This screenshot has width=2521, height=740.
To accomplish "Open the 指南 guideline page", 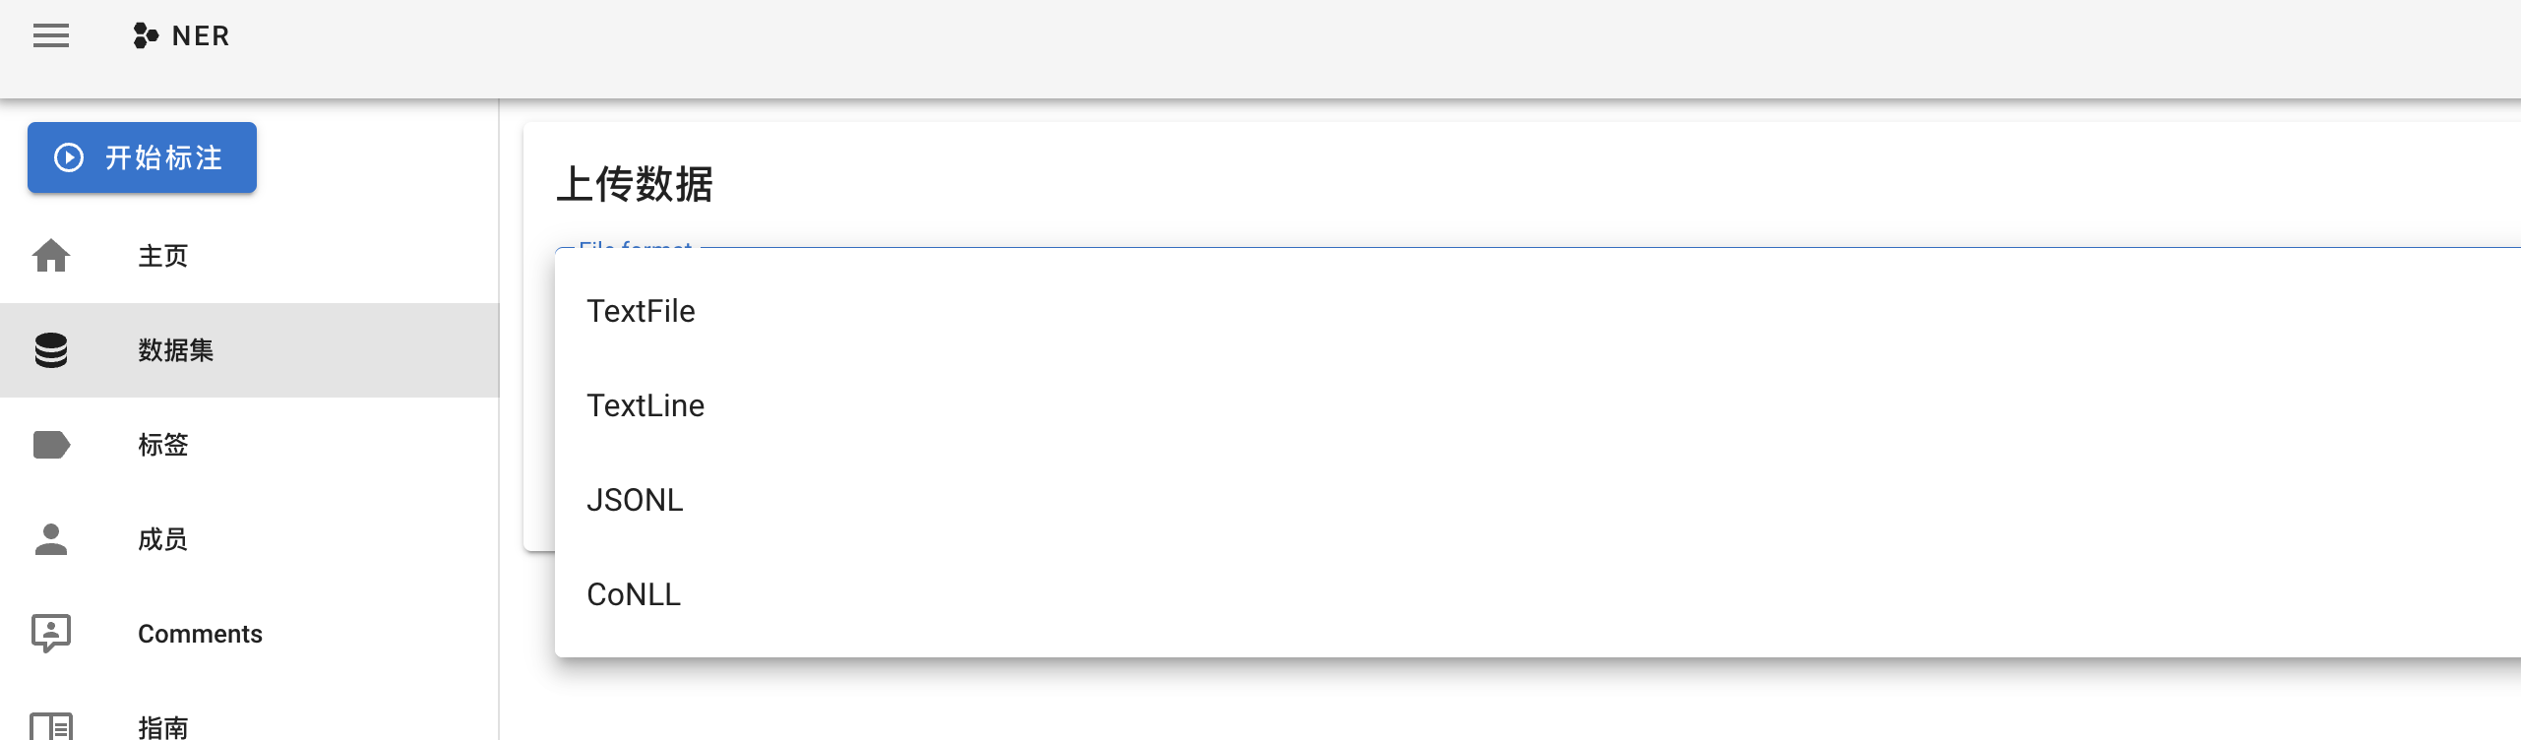I will tap(163, 727).
